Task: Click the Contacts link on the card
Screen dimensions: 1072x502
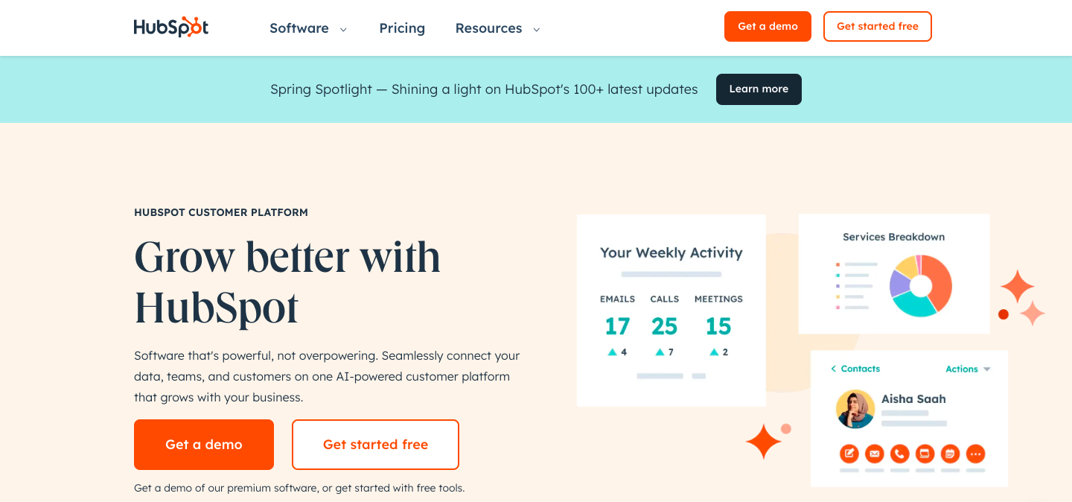Action: tap(861, 369)
